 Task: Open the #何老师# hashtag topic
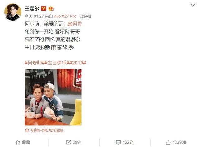coord(35,63)
